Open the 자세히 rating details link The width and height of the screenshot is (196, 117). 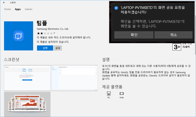click(x=186, y=47)
